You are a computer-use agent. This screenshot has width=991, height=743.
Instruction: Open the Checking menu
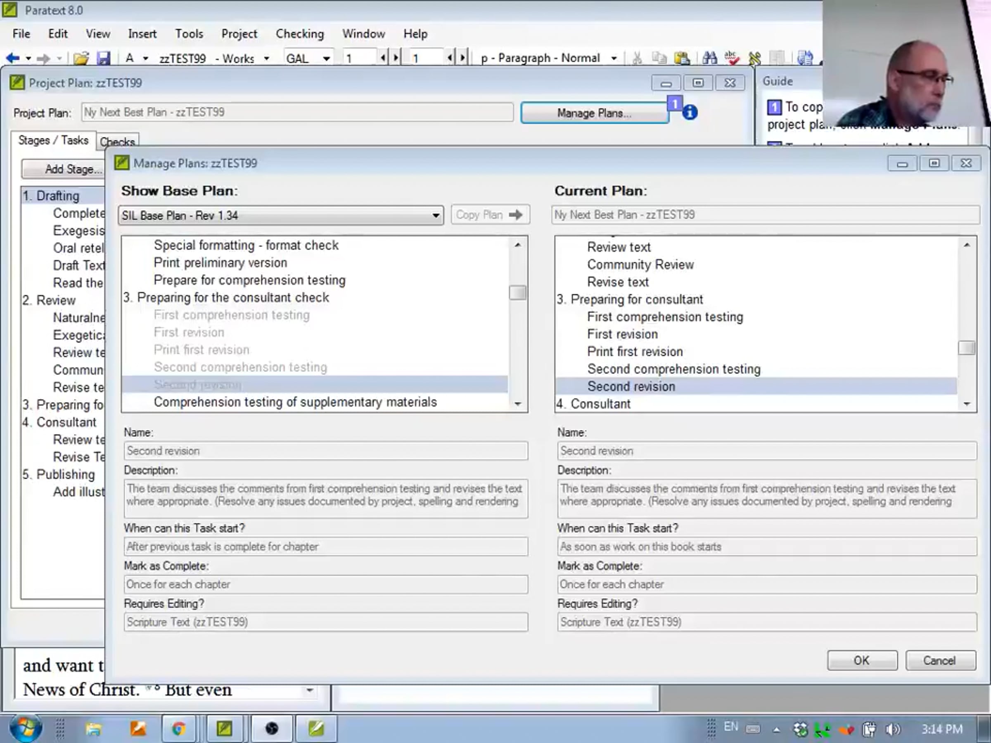pos(299,34)
